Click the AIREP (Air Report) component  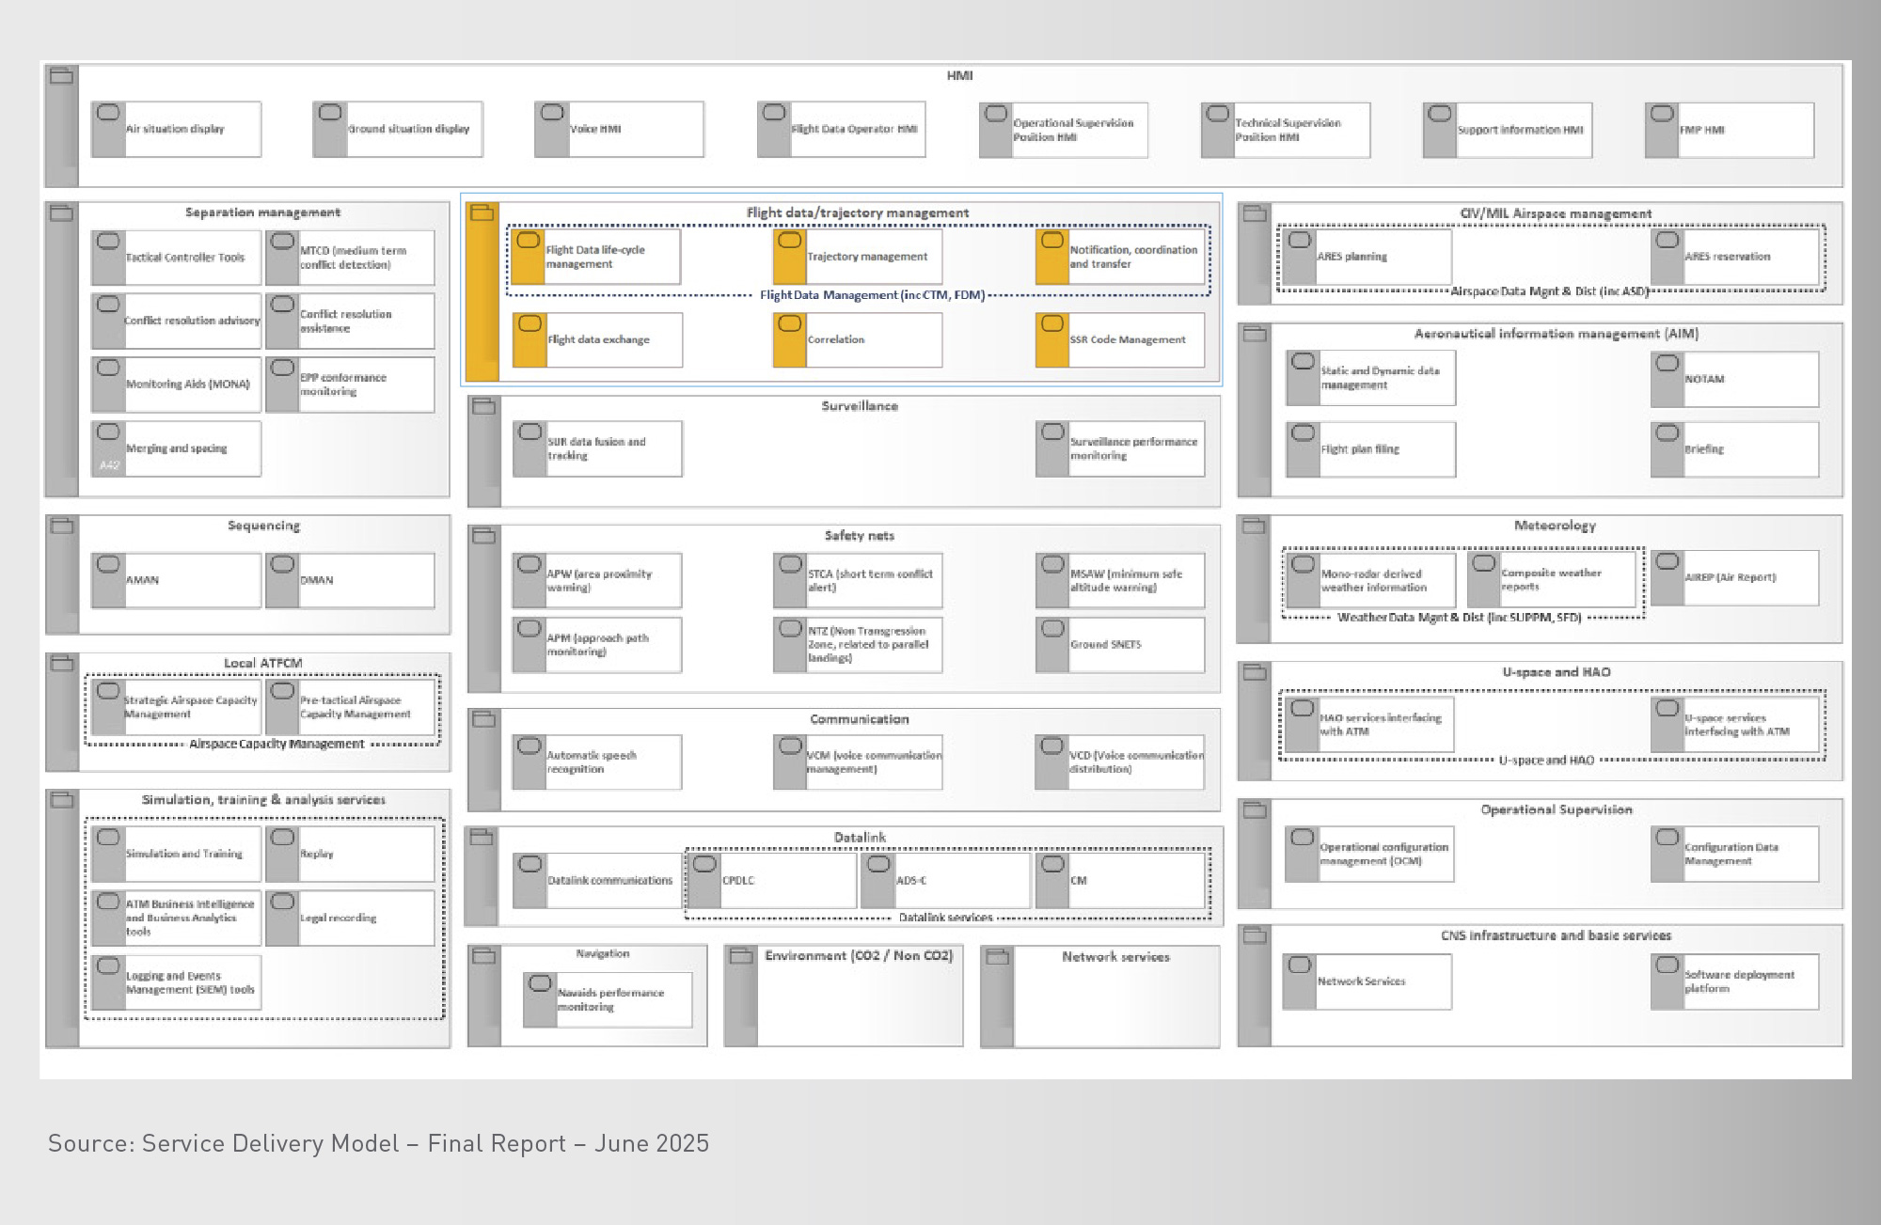pyautogui.click(x=1734, y=577)
